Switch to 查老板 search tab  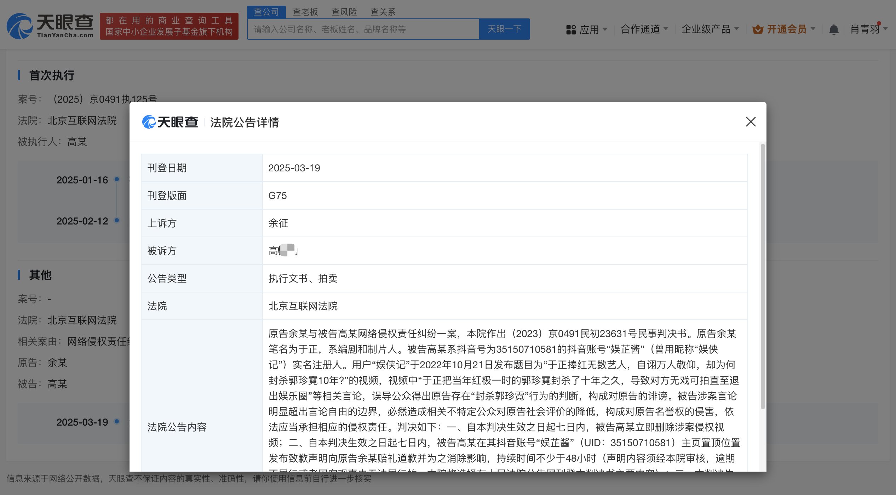(x=305, y=12)
